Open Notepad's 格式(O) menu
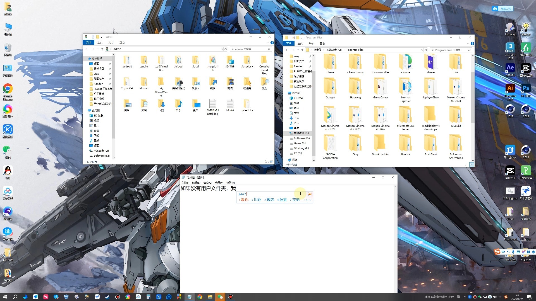Viewport: 536px width, 301px height. pyautogui.click(x=207, y=183)
